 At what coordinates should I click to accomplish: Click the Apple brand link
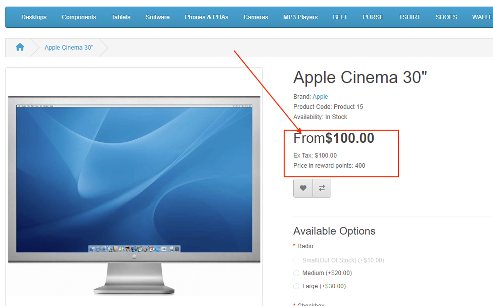pos(320,97)
